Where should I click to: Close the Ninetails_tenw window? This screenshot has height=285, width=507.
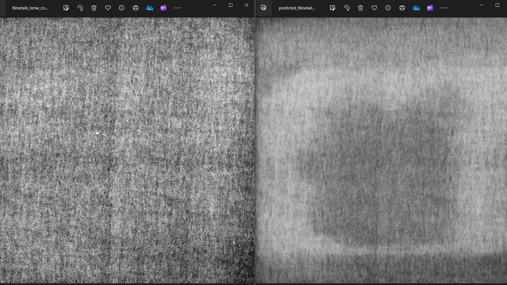(x=247, y=5)
